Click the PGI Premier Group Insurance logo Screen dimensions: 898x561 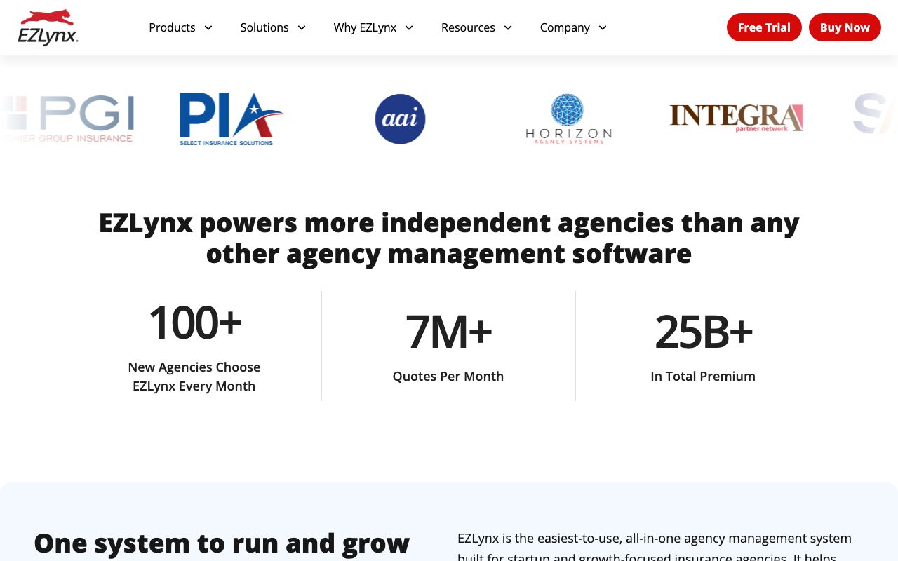tap(67, 119)
